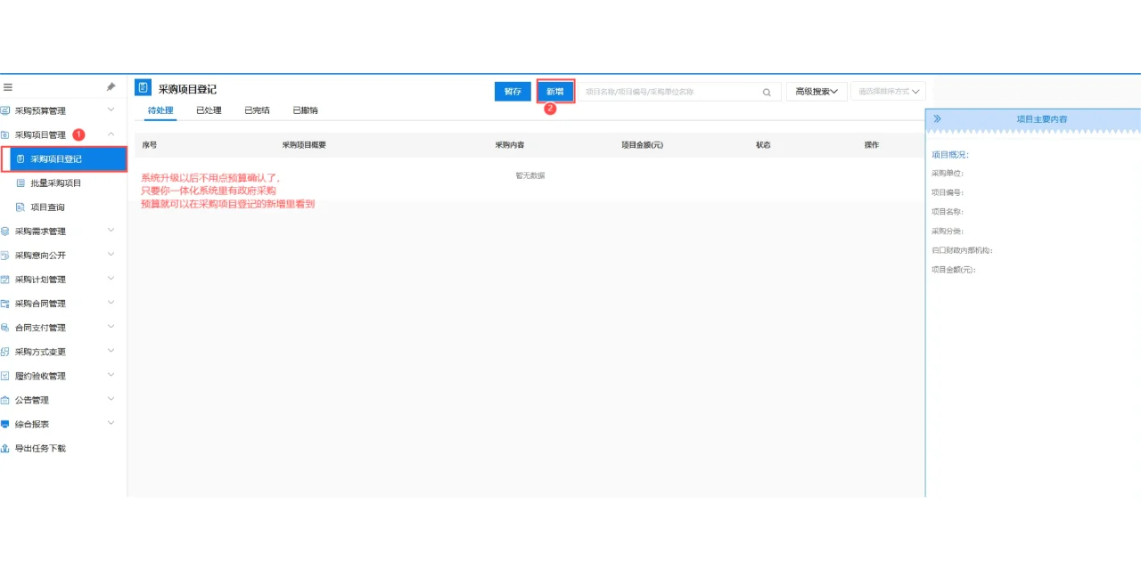
Task: Click the 操作 column header
Action: (872, 145)
